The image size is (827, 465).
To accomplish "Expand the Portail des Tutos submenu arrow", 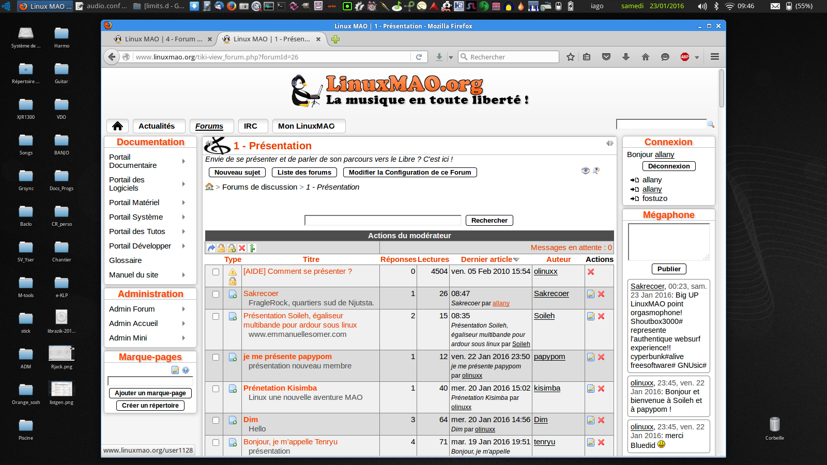I will 183,231.
